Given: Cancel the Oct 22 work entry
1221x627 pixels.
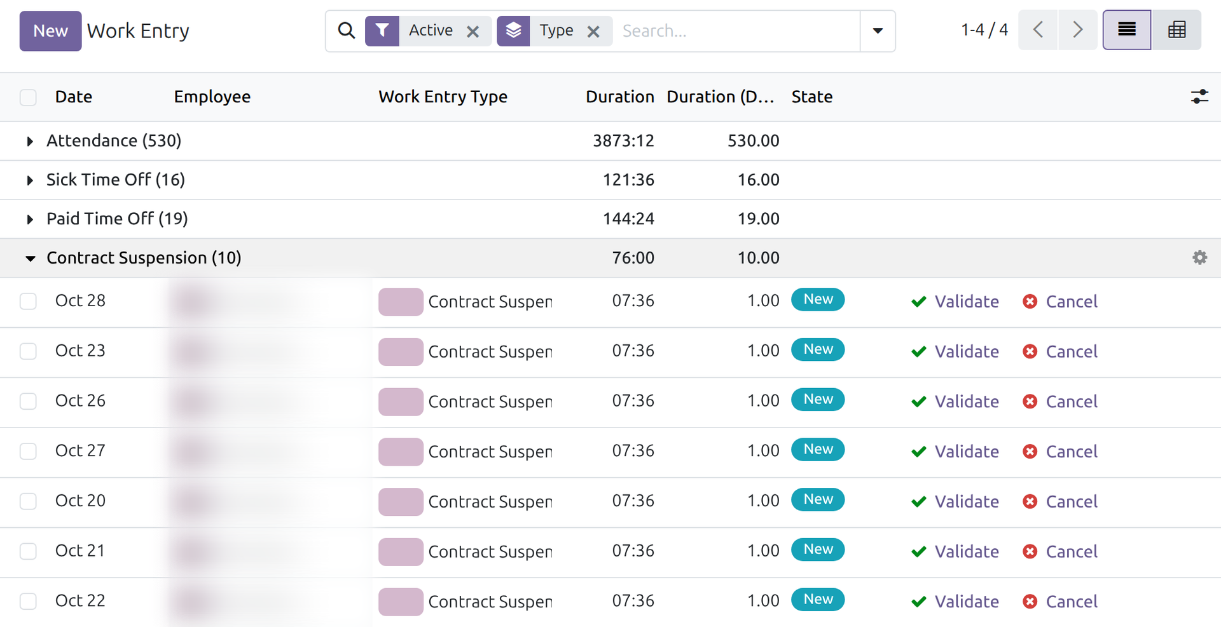Looking at the screenshot, I should (1060, 602).
